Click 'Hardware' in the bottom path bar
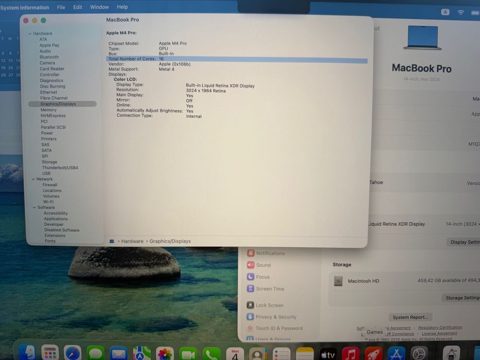The image size is (480, 360). [x=132, y=241]
